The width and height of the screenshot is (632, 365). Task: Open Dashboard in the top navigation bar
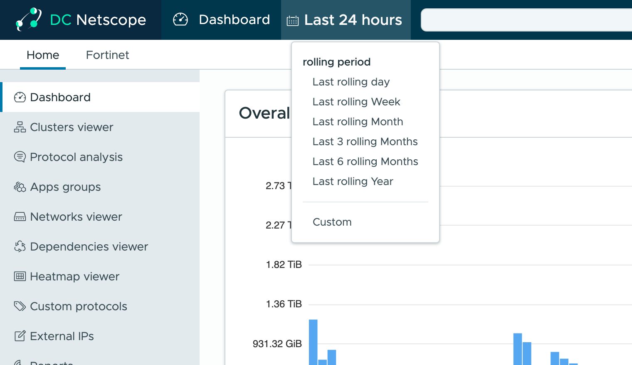click(x=222, y=19)
